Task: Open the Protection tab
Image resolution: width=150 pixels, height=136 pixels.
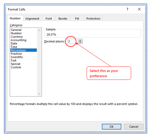Action: tap(93, 19)
